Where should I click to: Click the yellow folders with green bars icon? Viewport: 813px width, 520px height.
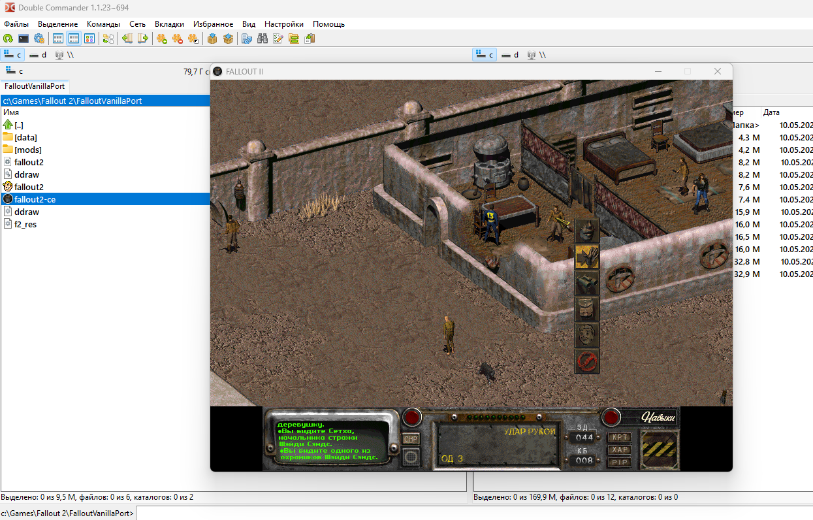coord(294,39)
